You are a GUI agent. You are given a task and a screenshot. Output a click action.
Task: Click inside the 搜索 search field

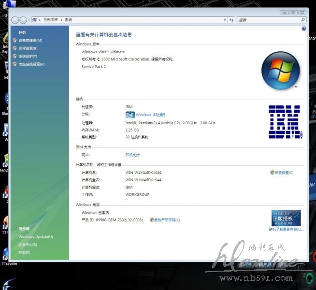[267, 20]
